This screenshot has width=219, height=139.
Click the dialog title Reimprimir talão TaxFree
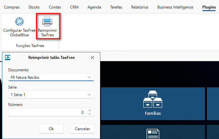(x=51, y=58)
